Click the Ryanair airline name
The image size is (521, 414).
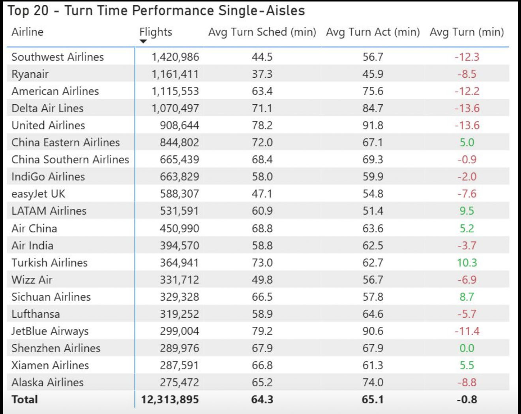click(30, 74)
